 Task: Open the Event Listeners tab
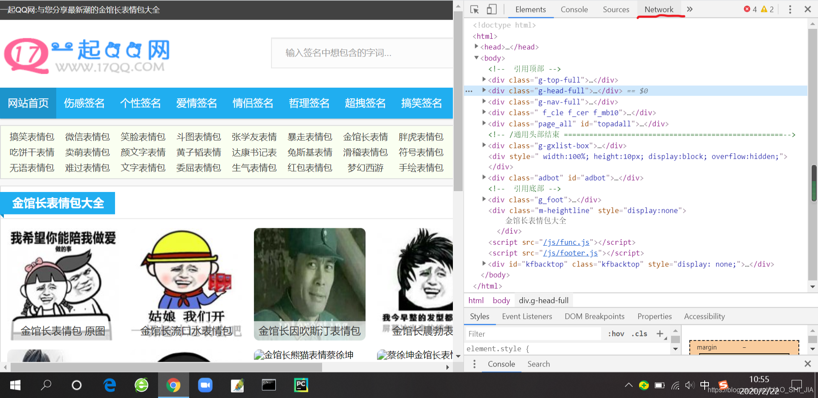point(527,316)
